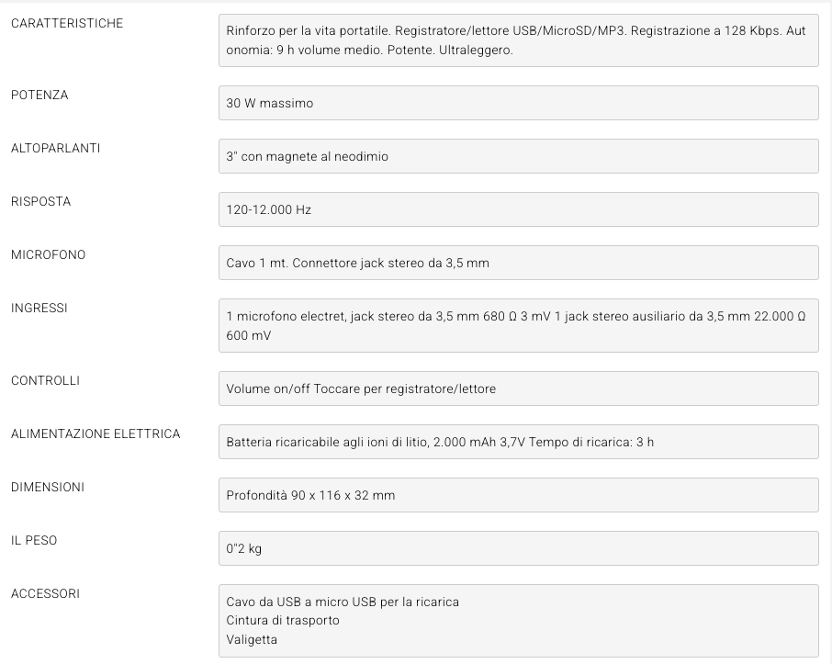Click the ALIMENTAZIONE ELETTRICA label
Viewport: 832px width, 664px height.
(96, 433)
